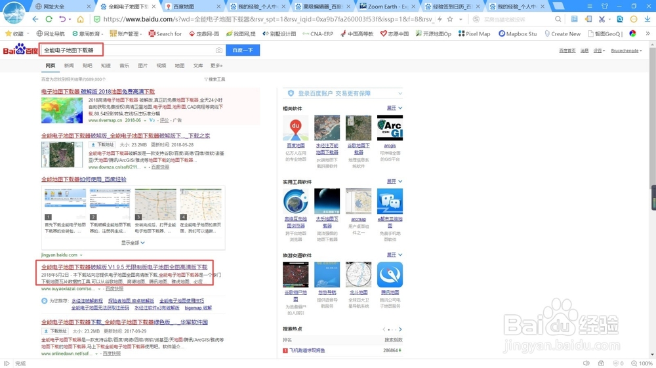The image size is (656, 368).
Task: Click the zoom 100% indicator
Action: [x=642, y=363]
